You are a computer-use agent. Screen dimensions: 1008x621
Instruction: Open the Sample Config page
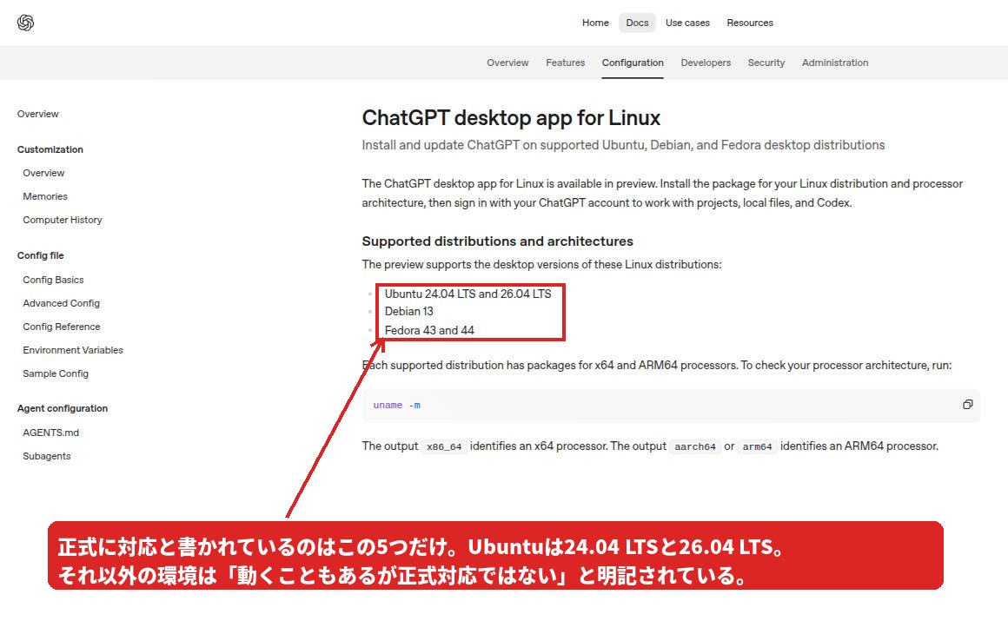click(x=56, y=373)
